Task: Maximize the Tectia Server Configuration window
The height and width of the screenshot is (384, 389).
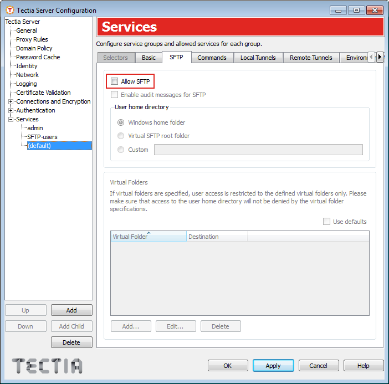Action: point(356,11)
